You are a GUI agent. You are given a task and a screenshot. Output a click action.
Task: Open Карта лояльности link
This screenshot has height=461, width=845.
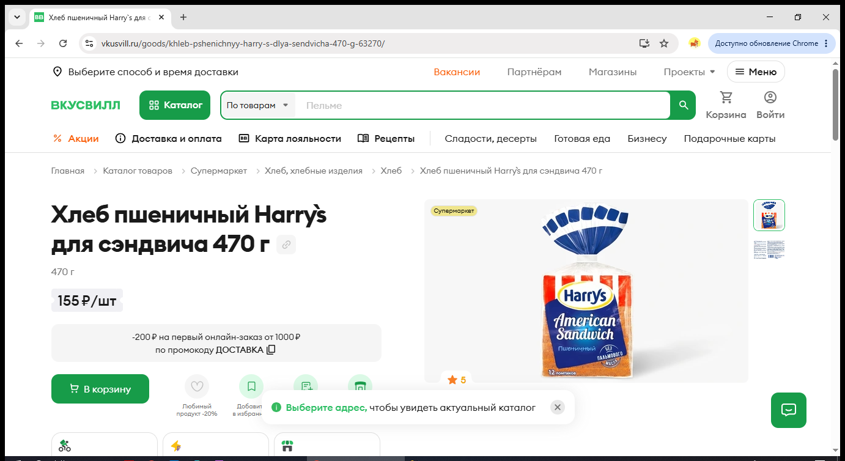click(290, 139)
